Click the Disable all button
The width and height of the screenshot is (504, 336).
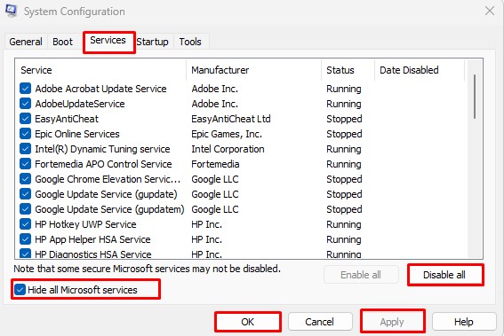[x=445, y=275]
